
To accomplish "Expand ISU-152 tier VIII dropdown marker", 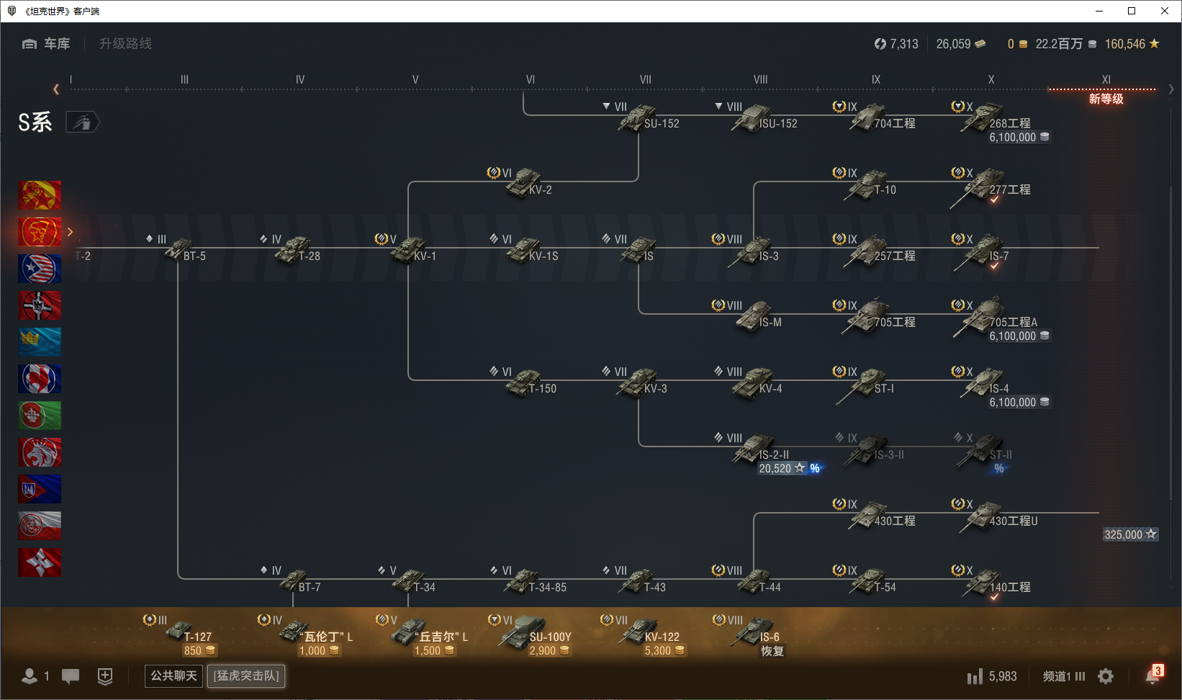I will (x=718, y=106).
